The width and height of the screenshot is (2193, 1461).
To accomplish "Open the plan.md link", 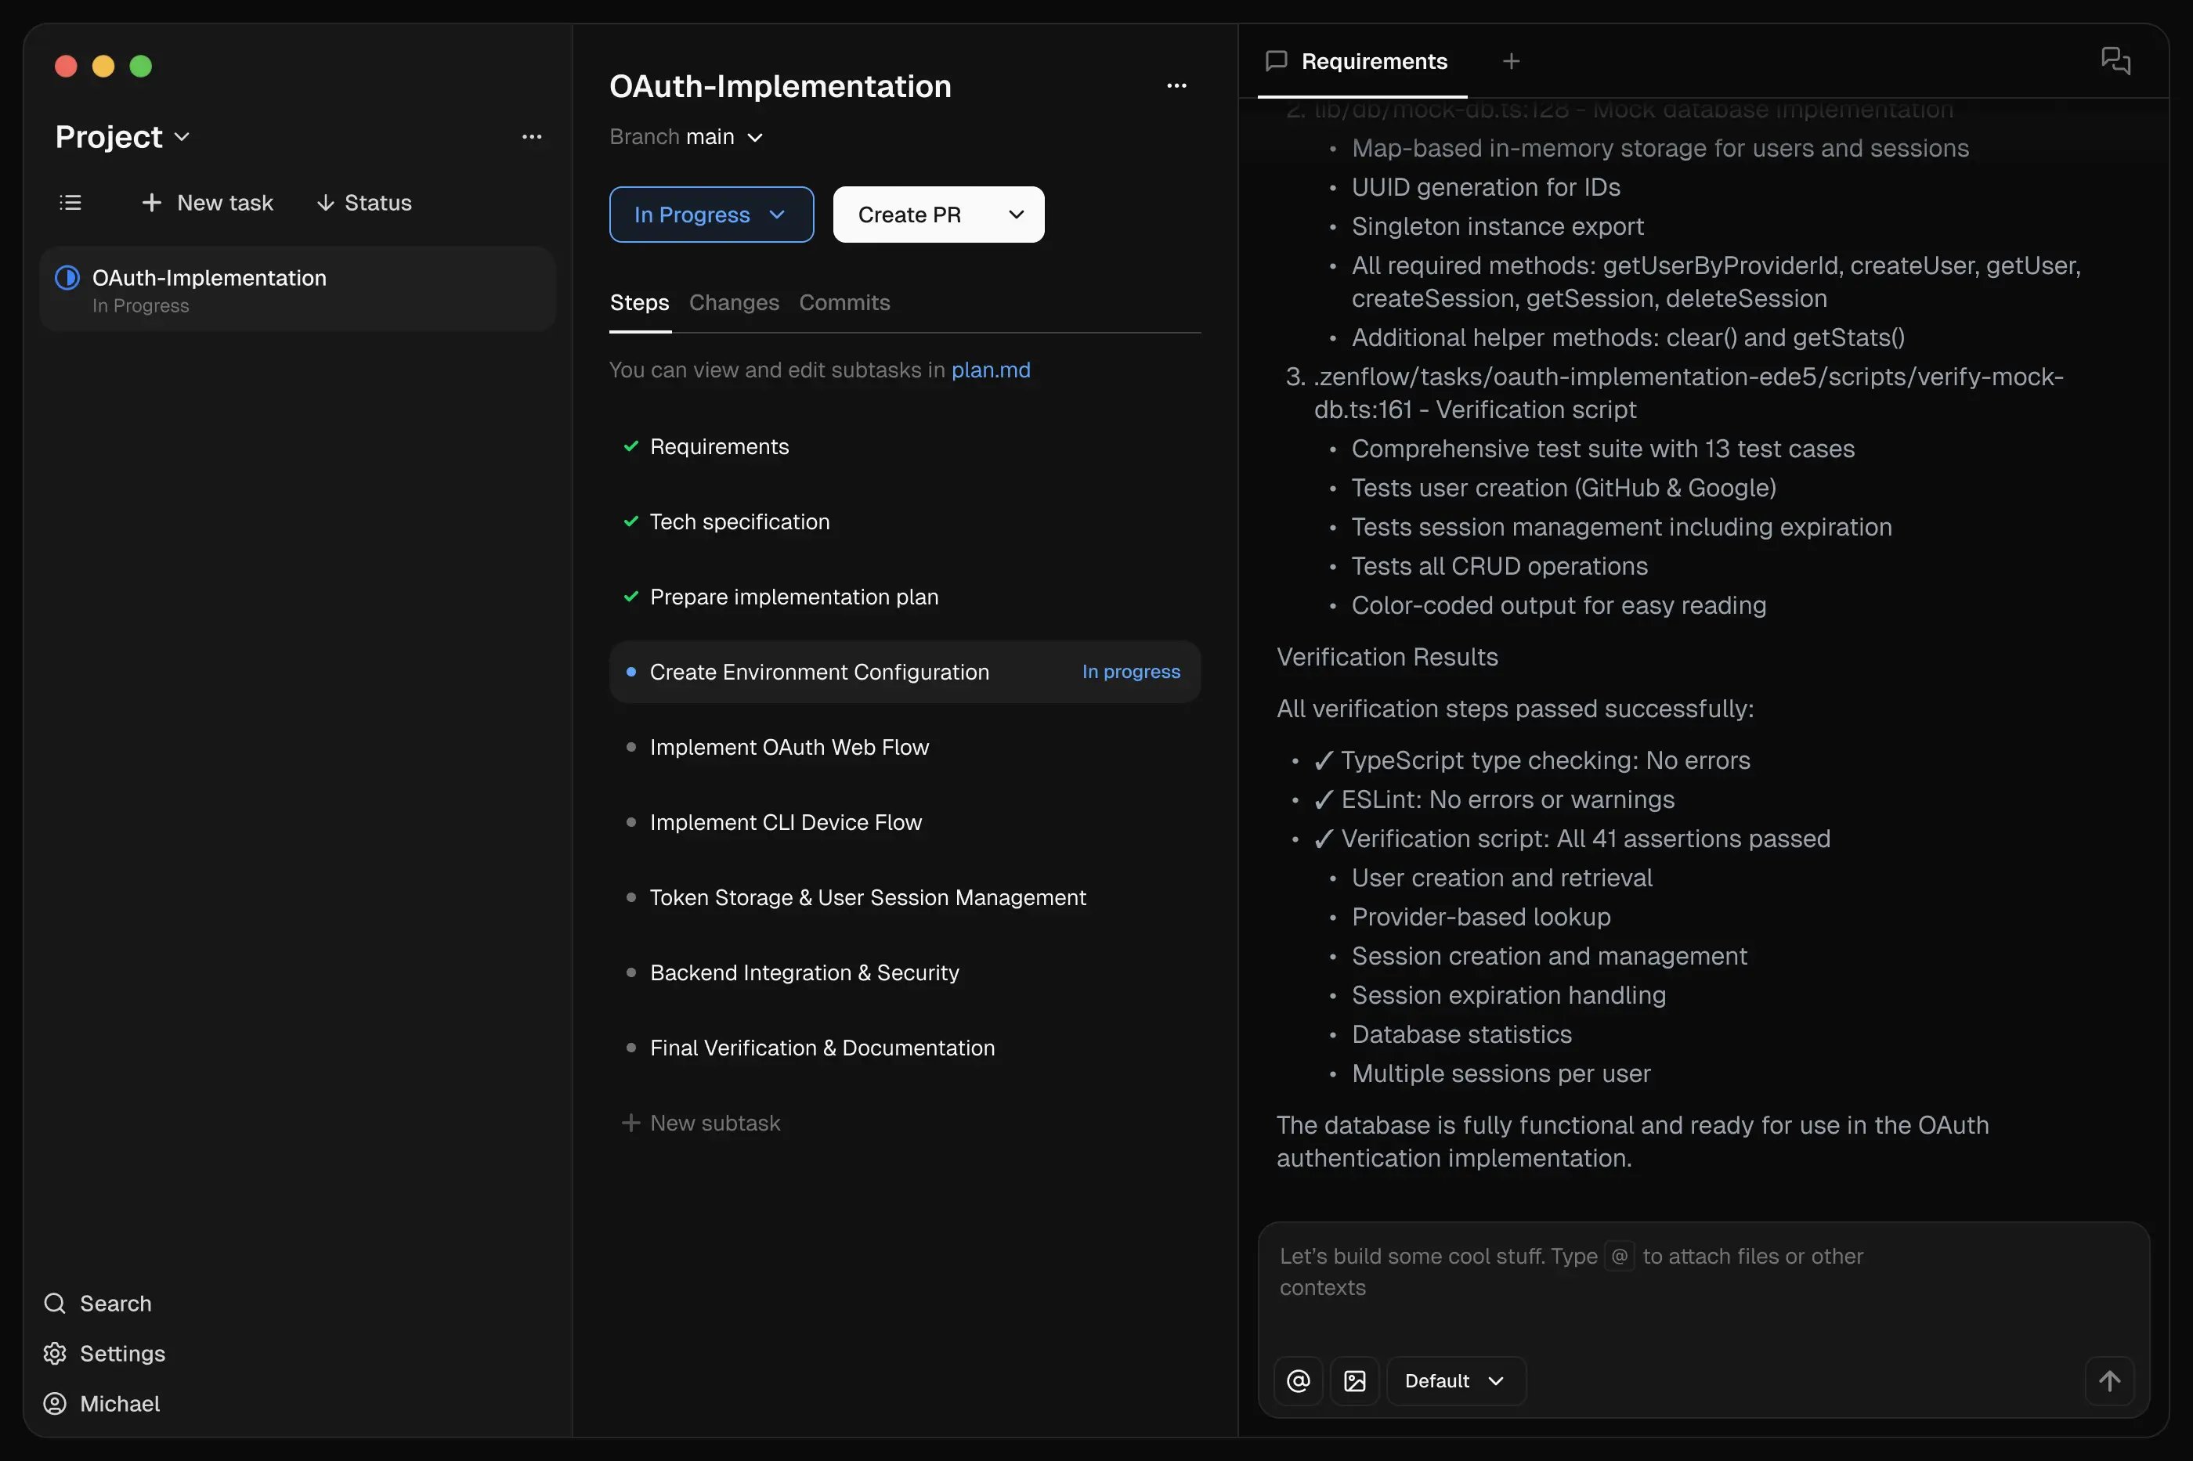I will 990,370.
